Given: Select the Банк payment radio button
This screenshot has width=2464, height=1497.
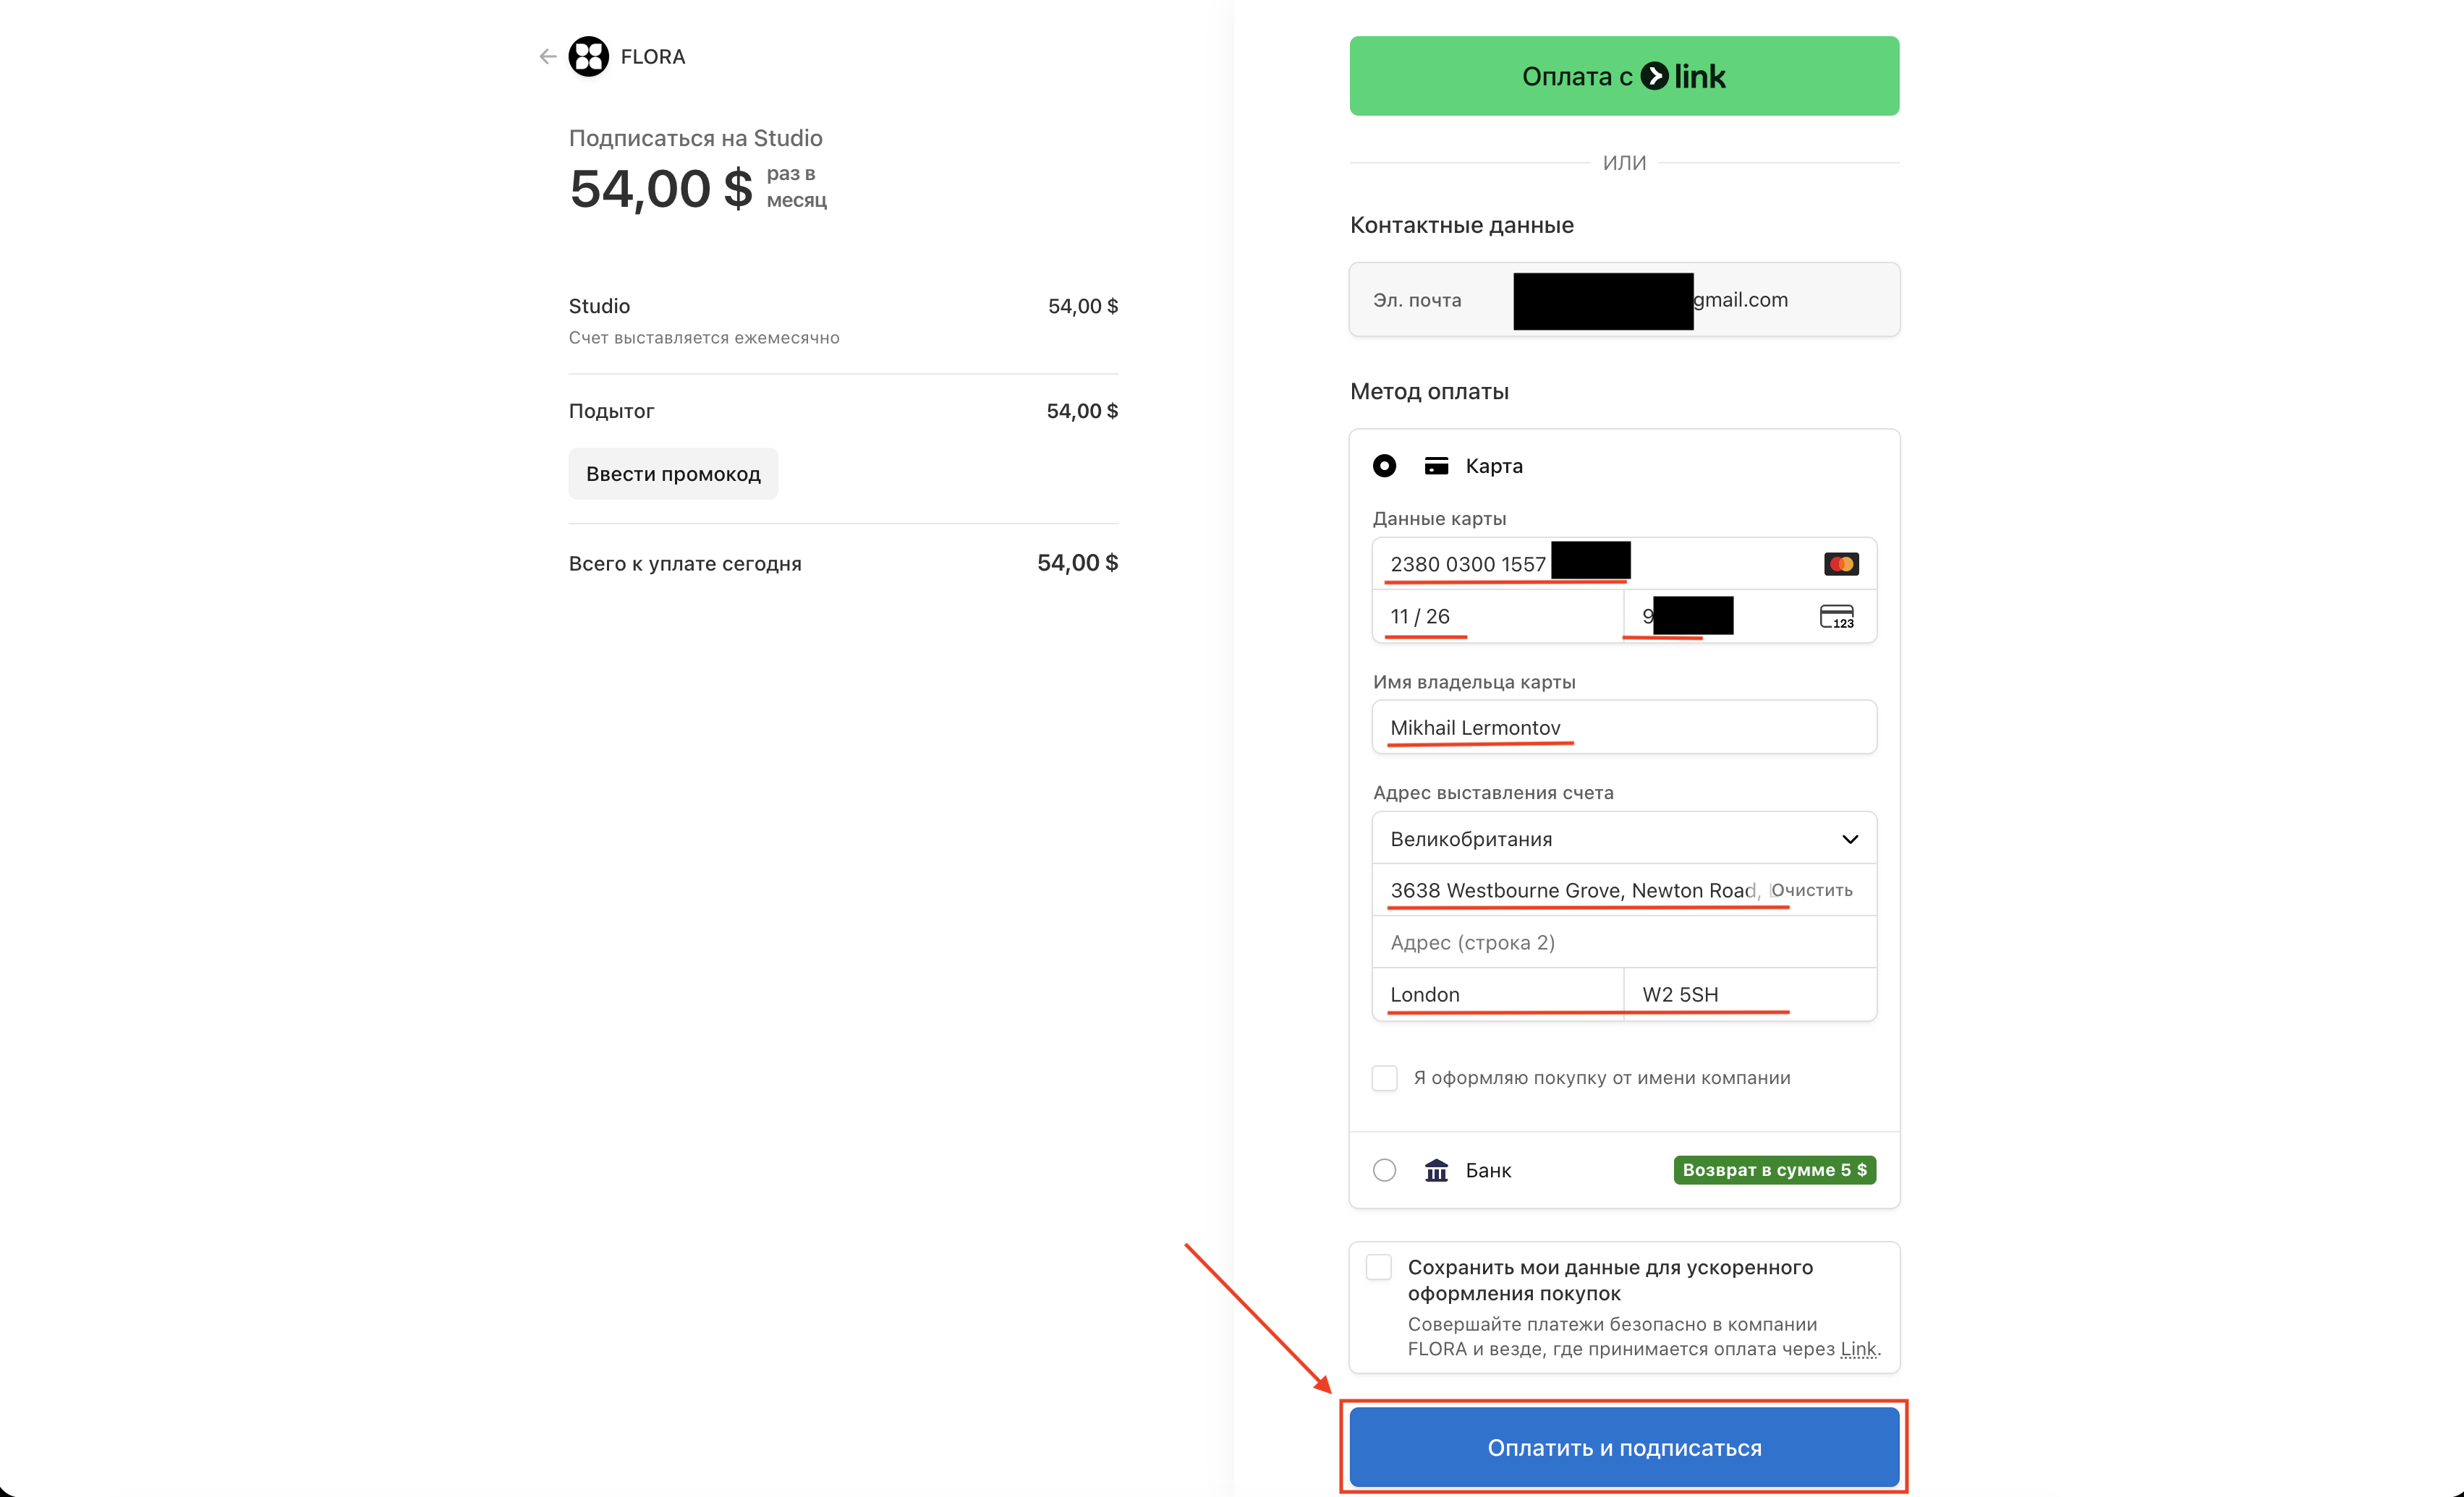Looking at the screenshot, I should [x=1384, y=1170].
